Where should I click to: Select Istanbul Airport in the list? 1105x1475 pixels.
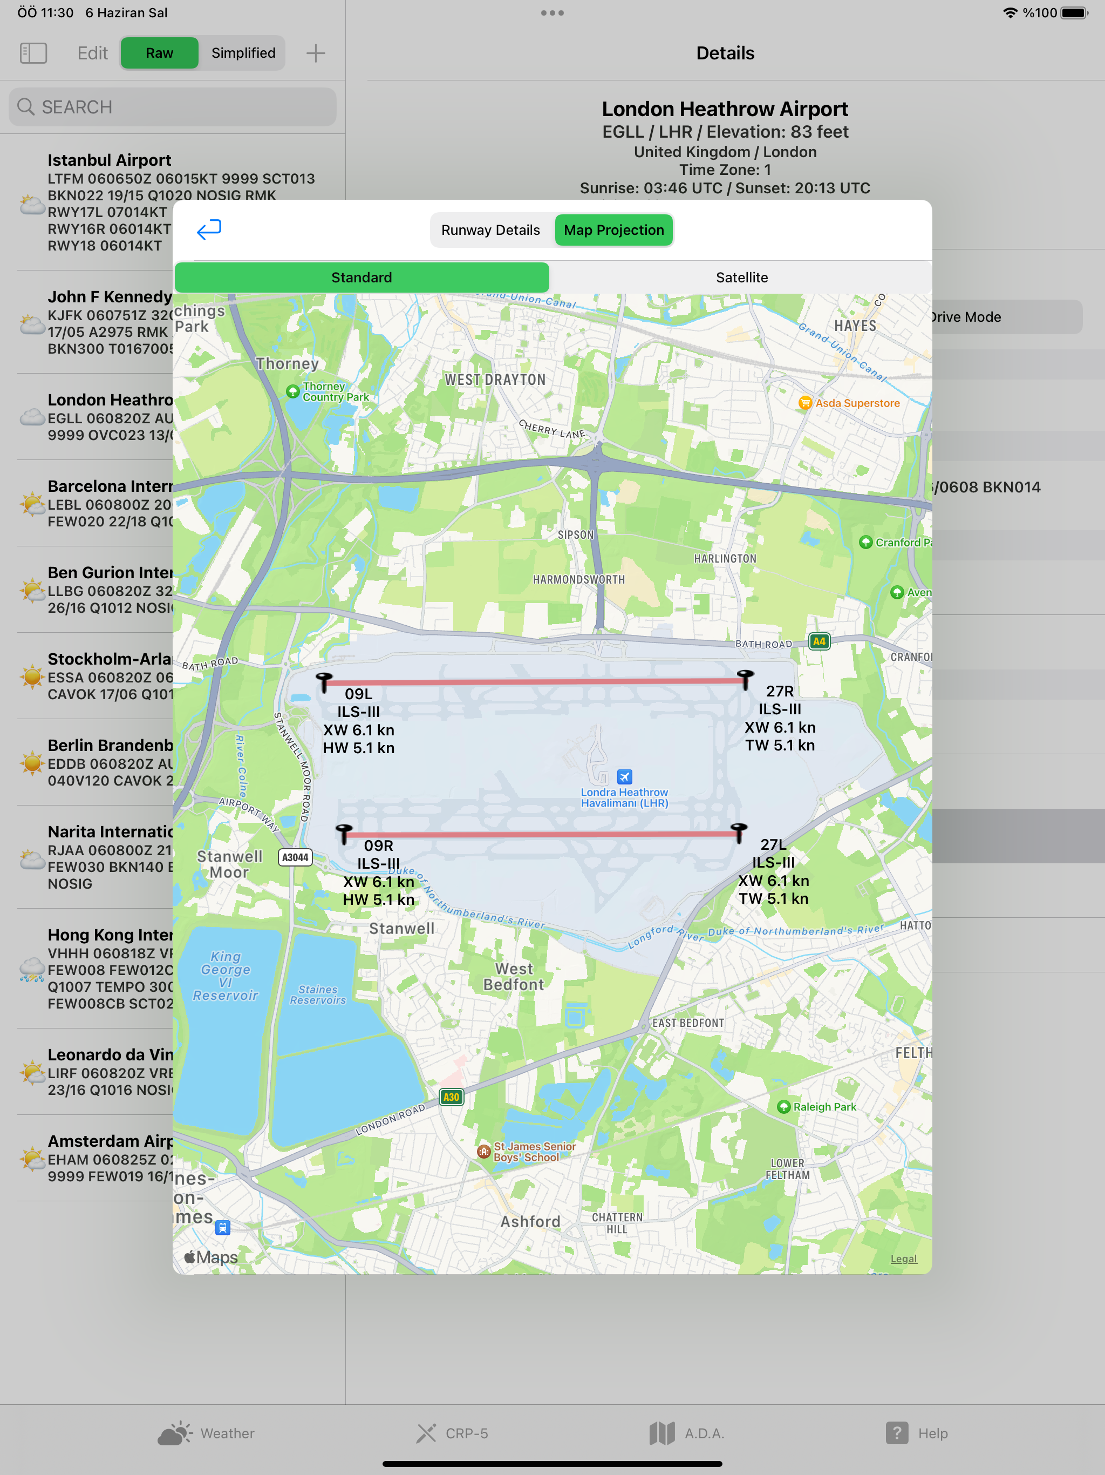(173, 202)
